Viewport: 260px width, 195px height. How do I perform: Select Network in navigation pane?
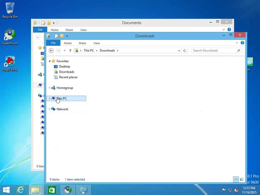(x=62, y=109)
